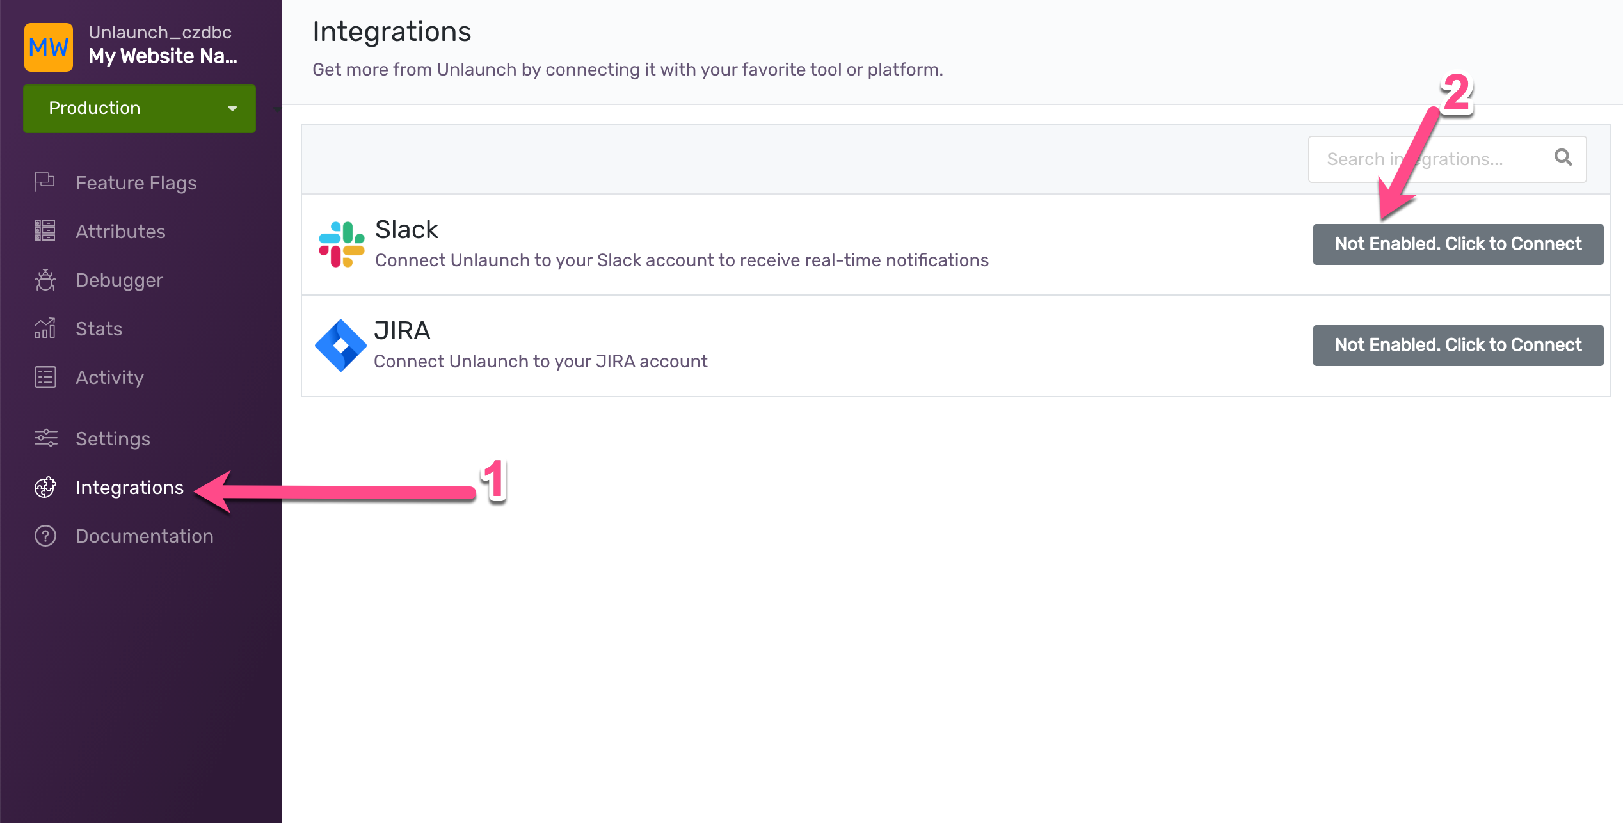Select the Settings menu item
The height and width of the screenshot is (823, 1623).
tap(111, 439)
